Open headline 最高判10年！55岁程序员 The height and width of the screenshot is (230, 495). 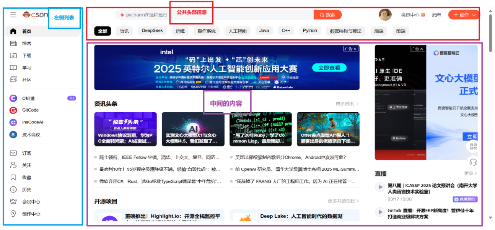pos(160,169)
